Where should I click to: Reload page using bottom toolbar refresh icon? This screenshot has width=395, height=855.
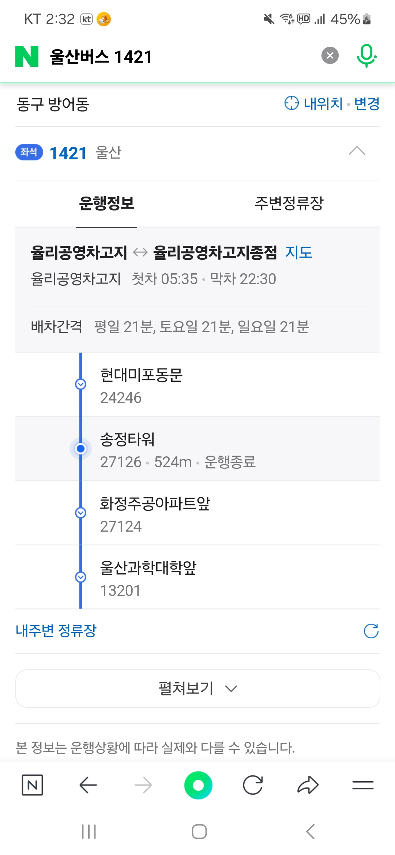click(x=253, y=785)
